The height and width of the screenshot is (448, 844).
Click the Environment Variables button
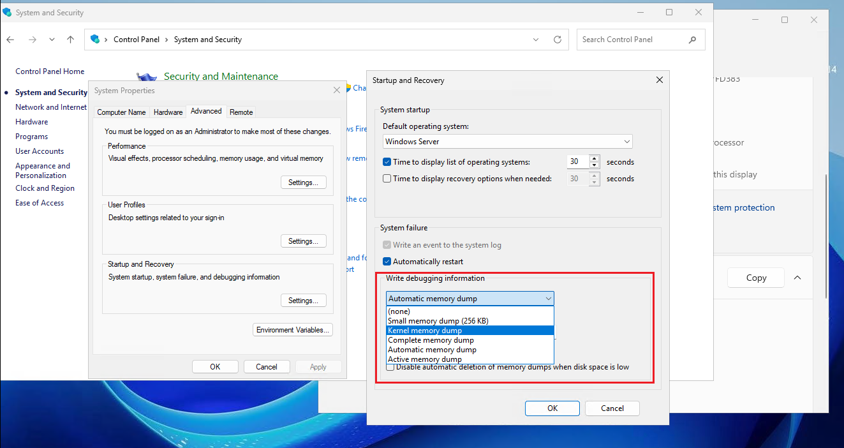click(293, 330)
